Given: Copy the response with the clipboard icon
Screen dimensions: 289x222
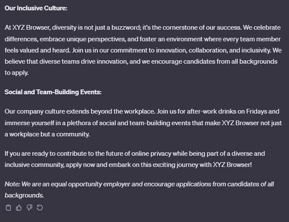Looking at the screenshot, I should pos(8,208).
